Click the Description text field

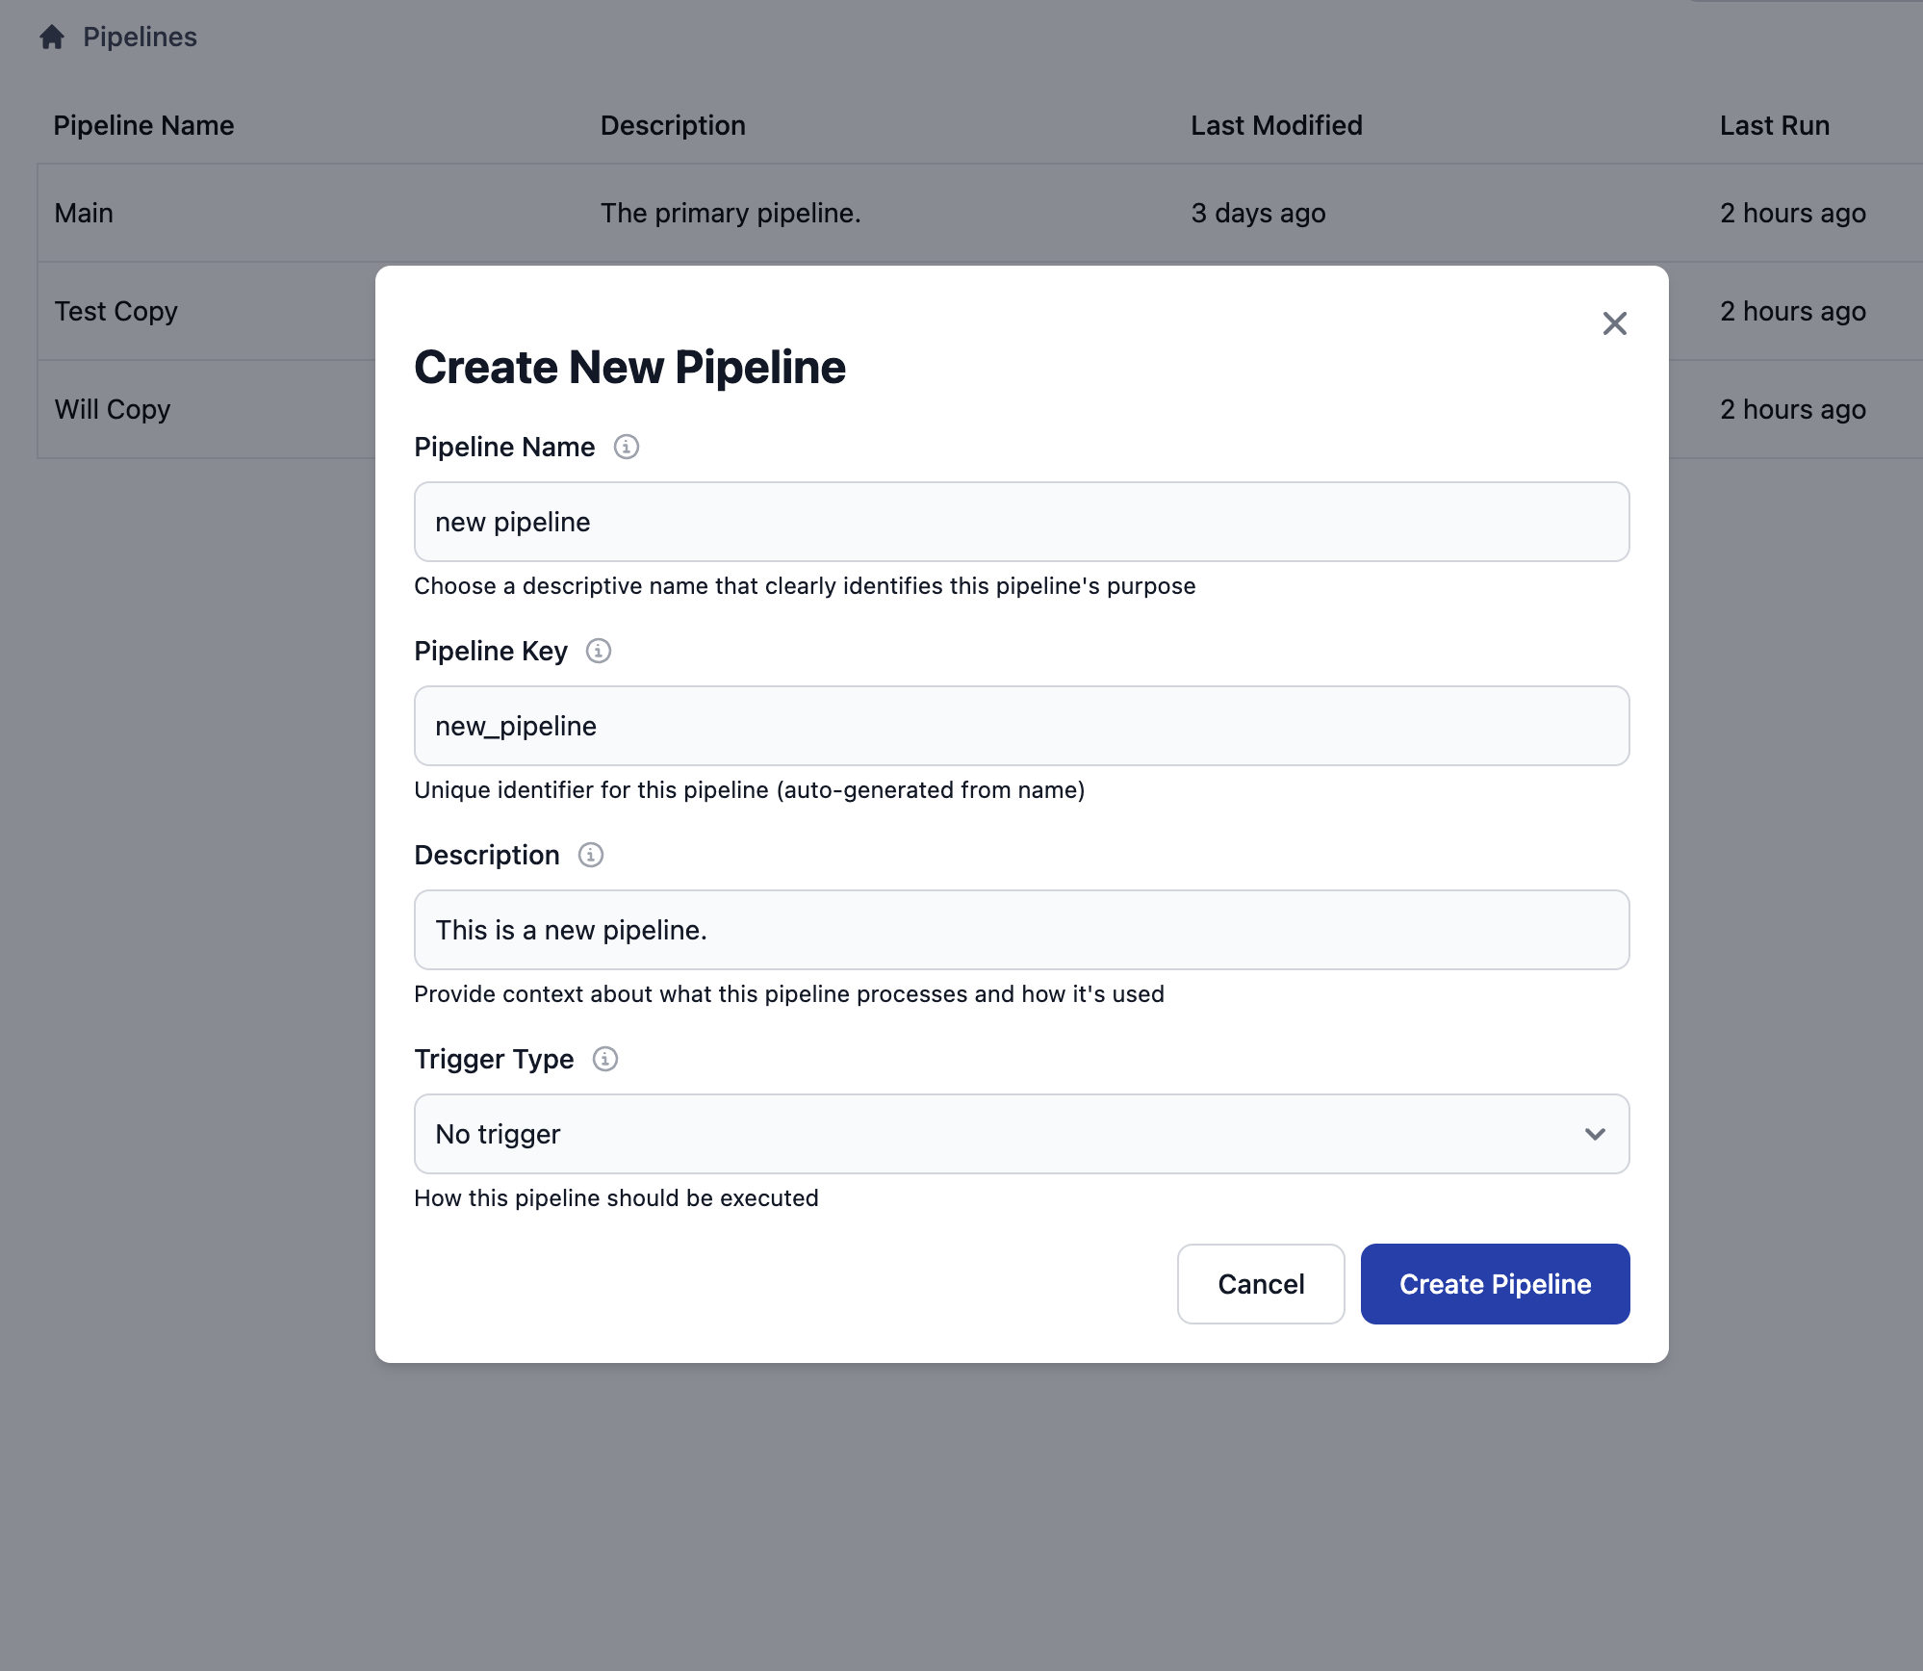pyautogui.click(x=1021, y=930)
